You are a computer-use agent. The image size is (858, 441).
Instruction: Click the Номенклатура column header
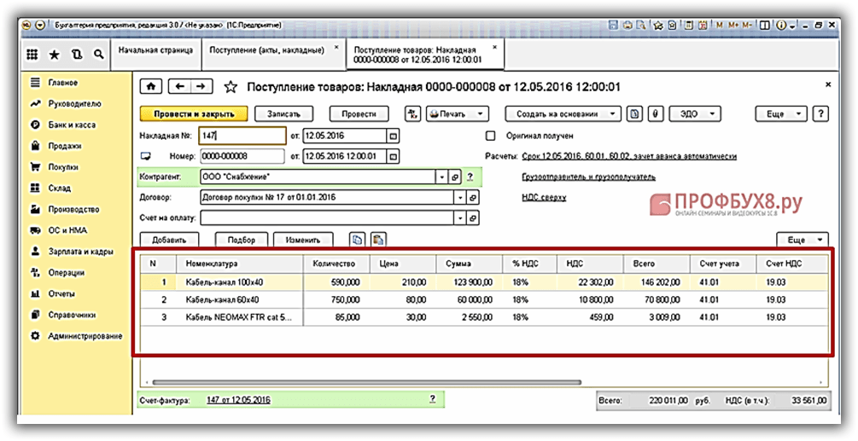pos(240,264)
